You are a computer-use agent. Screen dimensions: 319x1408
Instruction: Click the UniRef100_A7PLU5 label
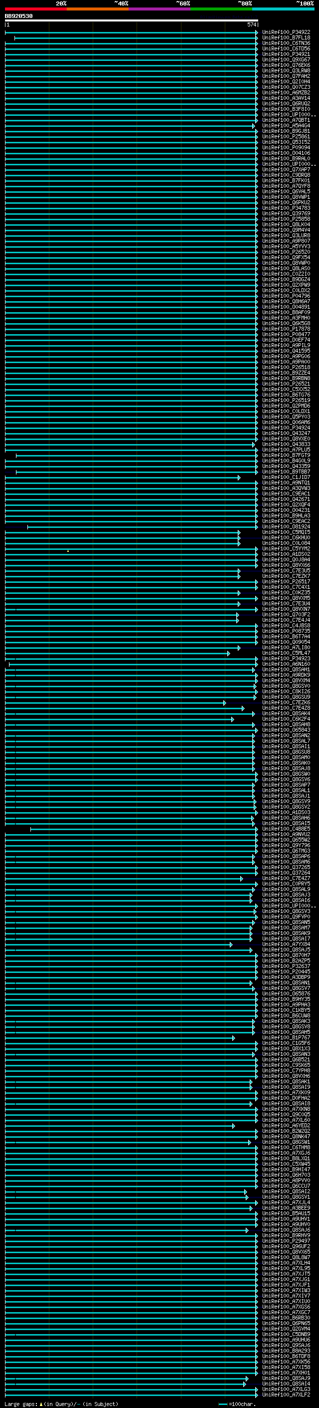tap(286, 451)
